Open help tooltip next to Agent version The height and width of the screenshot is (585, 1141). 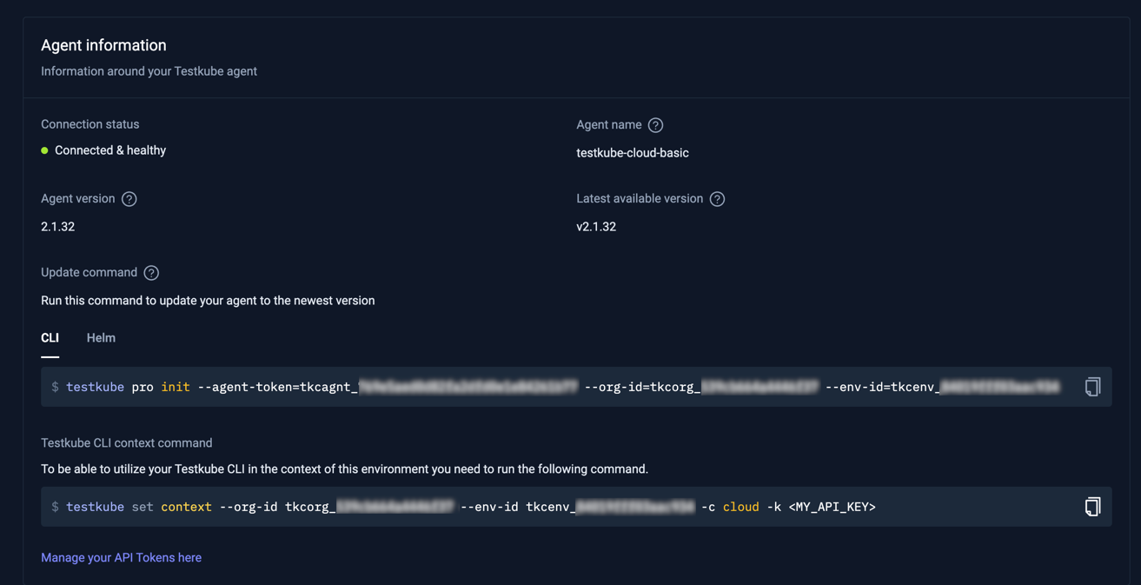129,199
